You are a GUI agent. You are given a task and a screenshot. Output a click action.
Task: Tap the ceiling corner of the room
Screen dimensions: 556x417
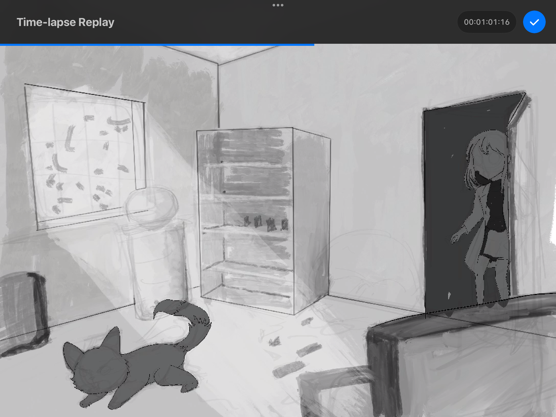[218, 64]
